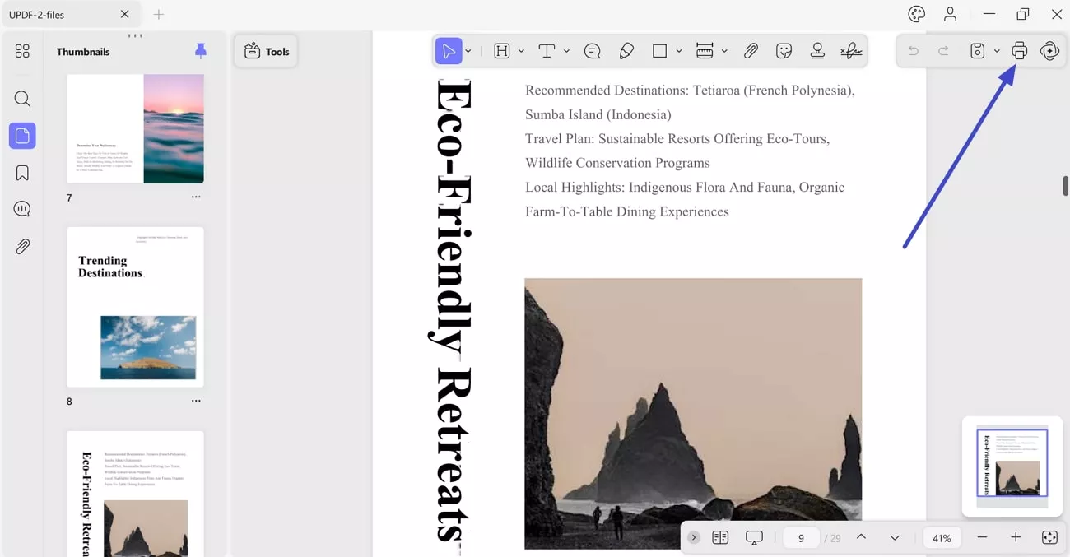Open the home grid icon in sidebar
Viewport: 1070px width, 557px height.
tap(22, 51)
